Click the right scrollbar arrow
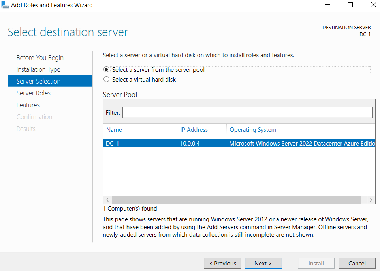The image size is (380, 271). 371,200
